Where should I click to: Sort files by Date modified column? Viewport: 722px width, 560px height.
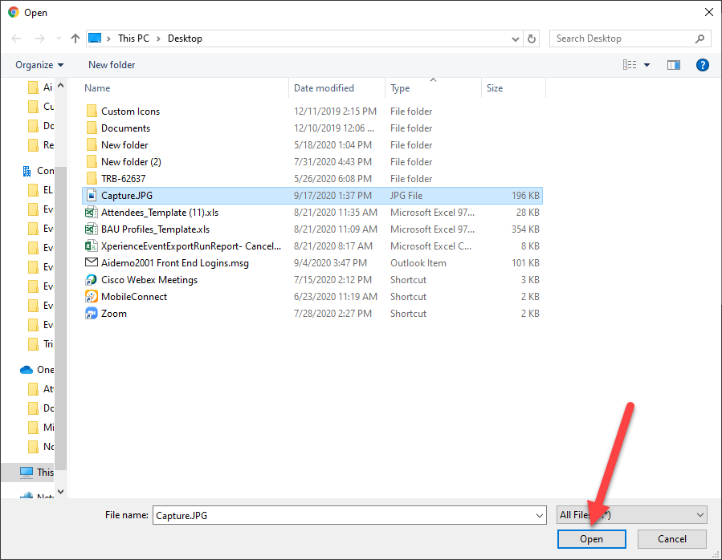pos(324,88)
